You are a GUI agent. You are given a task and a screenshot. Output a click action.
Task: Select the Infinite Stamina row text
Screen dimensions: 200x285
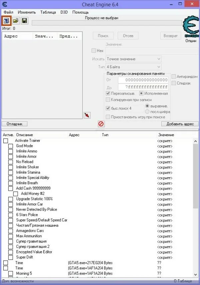point(28,172)
